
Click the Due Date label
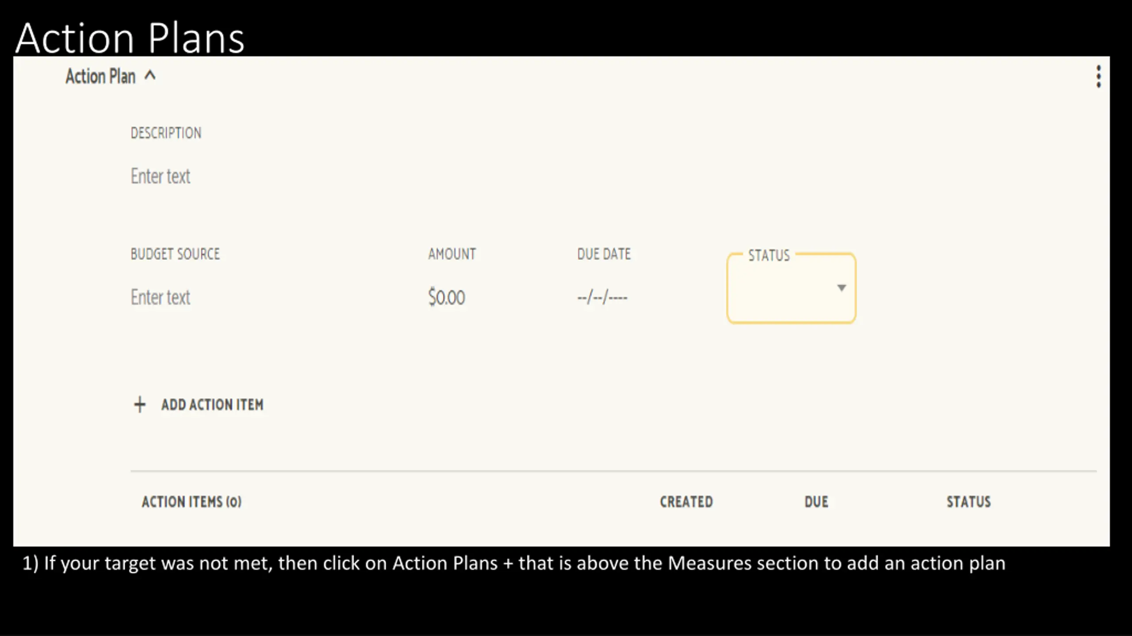[x=604, y=254]
